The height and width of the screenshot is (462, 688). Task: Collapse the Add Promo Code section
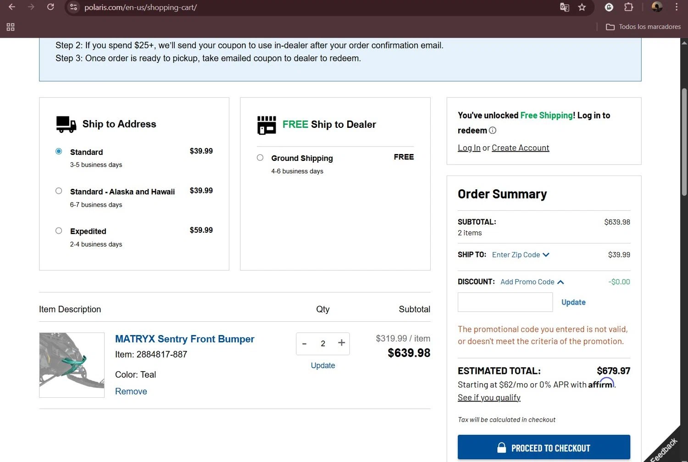click(x=532, y=282)
